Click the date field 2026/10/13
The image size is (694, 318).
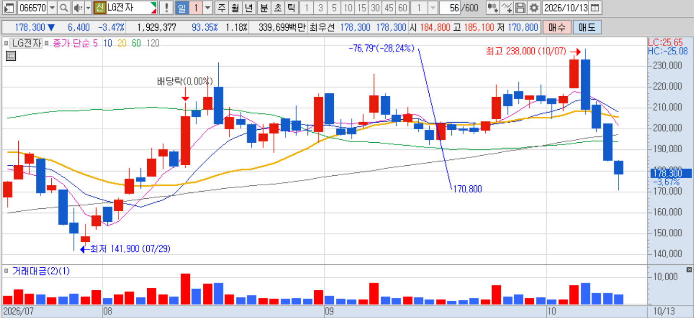point(566,8)
